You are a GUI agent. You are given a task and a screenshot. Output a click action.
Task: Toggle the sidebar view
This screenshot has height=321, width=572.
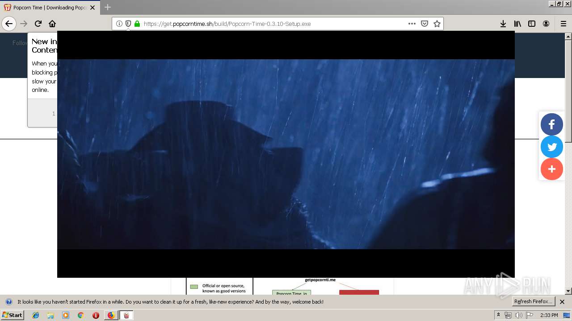click(x=532, y=24)
